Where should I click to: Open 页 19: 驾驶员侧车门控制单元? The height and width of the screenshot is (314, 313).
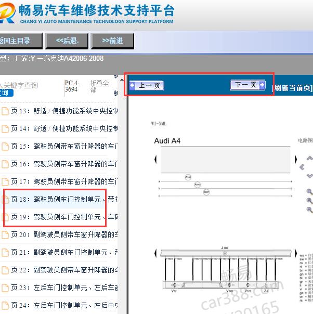coord(64,217)
